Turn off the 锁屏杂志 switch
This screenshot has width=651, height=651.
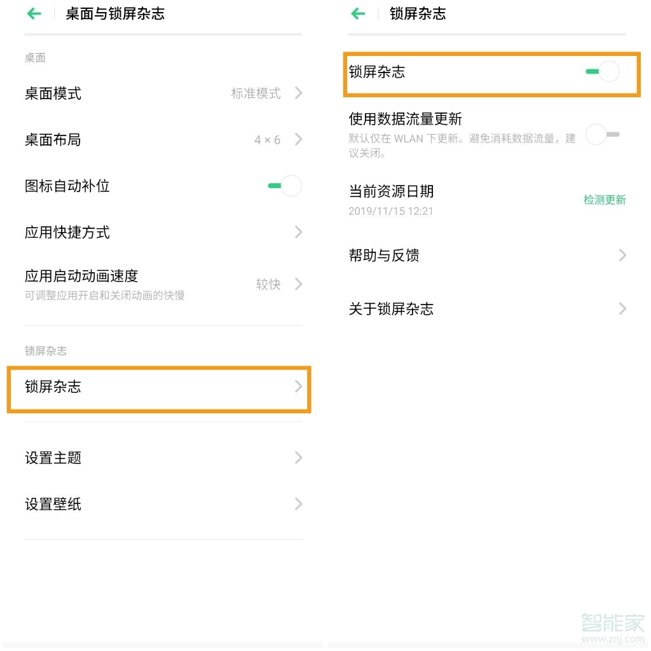(601, 72)
